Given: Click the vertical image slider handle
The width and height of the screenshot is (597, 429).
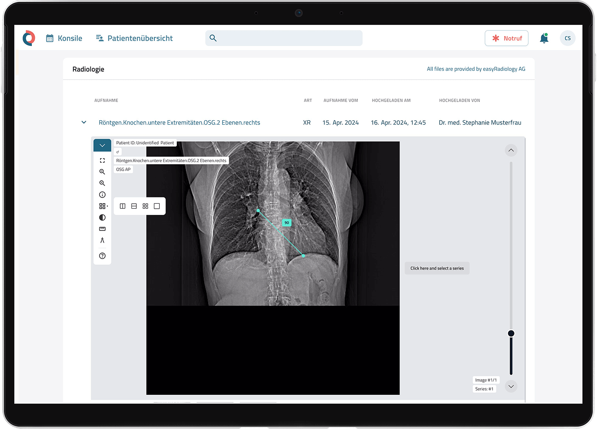Looking at the screenshot, I should (511, 333).
